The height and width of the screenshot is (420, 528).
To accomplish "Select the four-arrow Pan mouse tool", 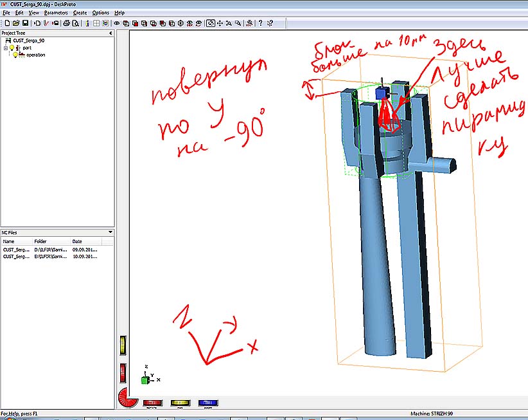I will pyautogui.click(x=220, y=23).
